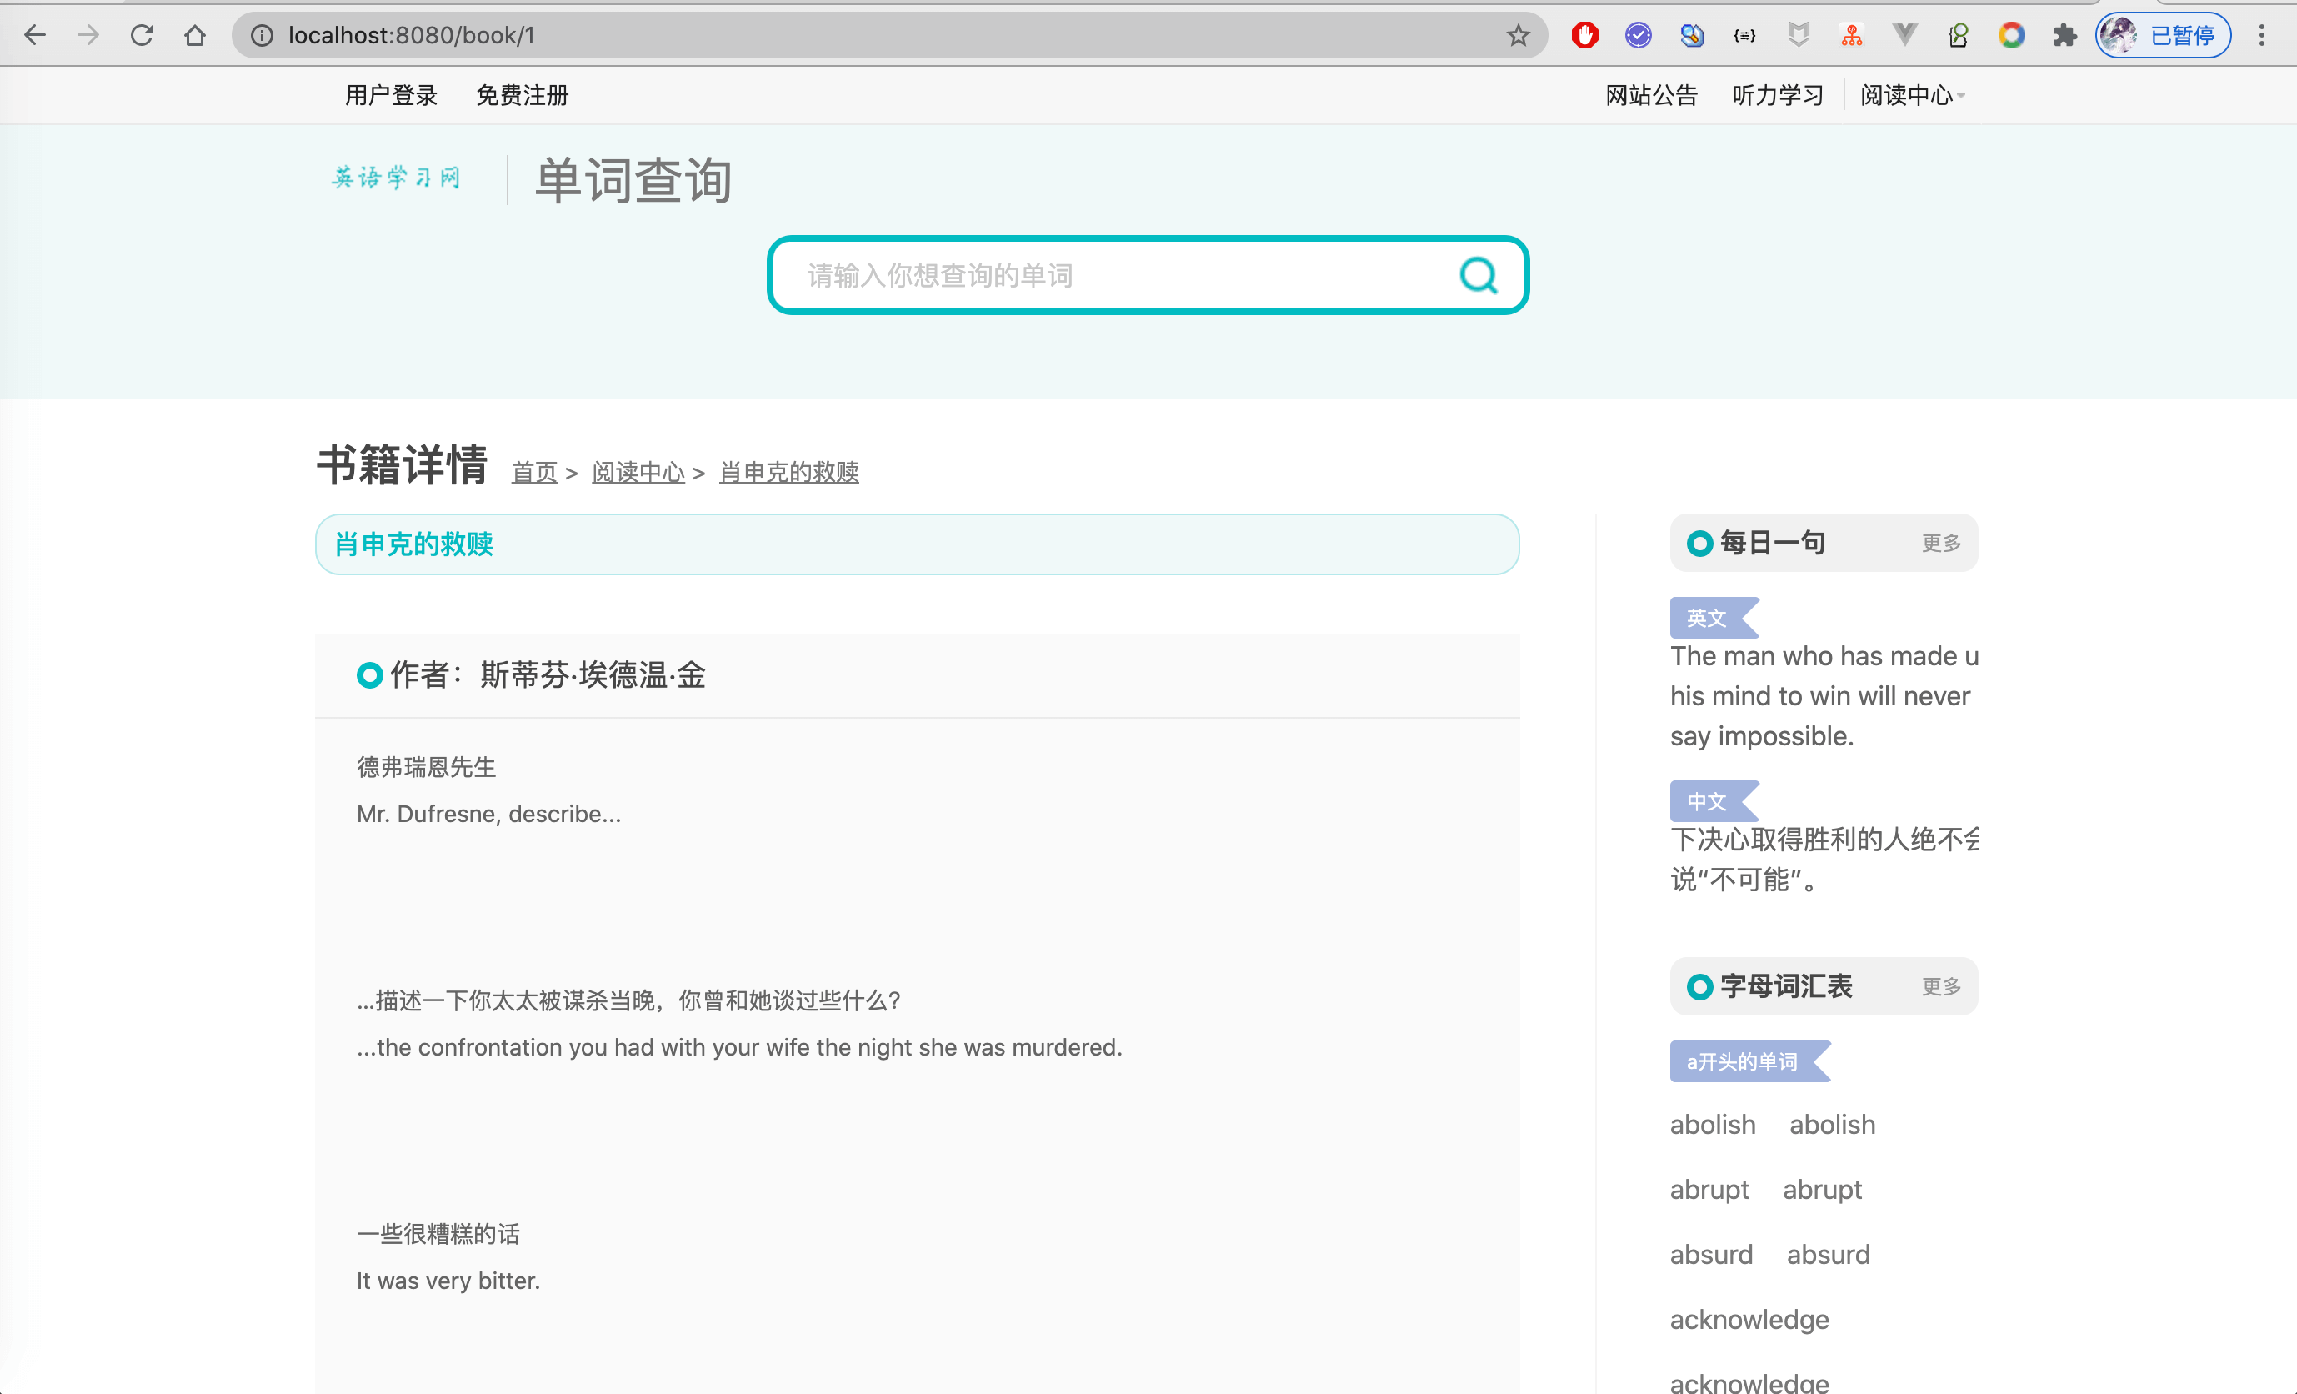Open Chrome three-dot menu
This screenshot has width=2297, height=1394.
2261,35
